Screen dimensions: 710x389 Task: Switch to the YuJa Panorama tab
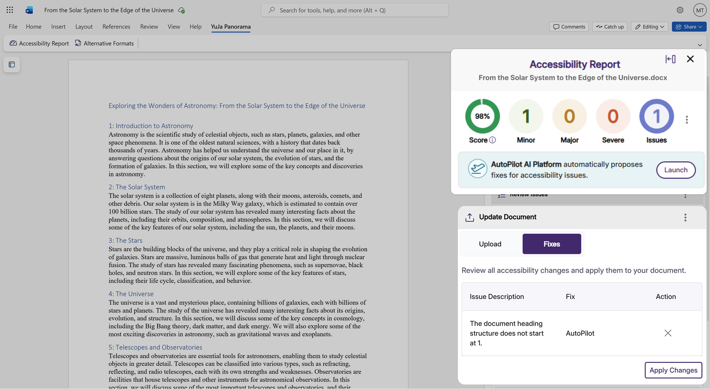231,26
